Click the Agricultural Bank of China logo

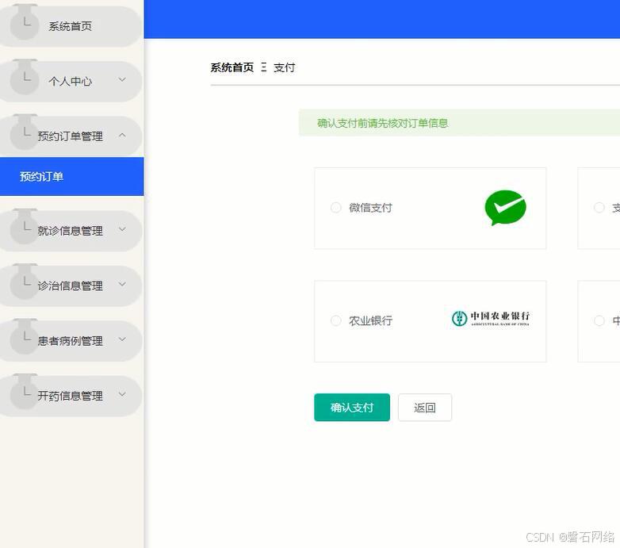coord(491,319)
